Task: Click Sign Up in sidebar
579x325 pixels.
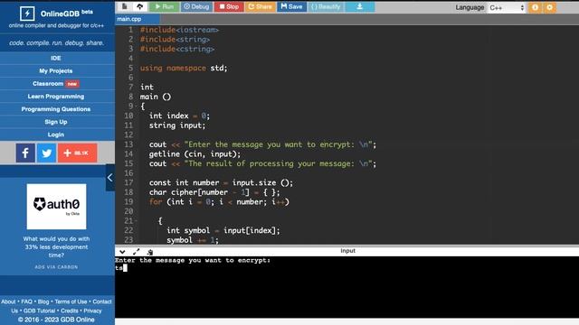Action: point(56,122)
